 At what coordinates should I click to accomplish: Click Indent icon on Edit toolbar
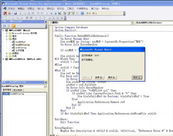(27, 18)
